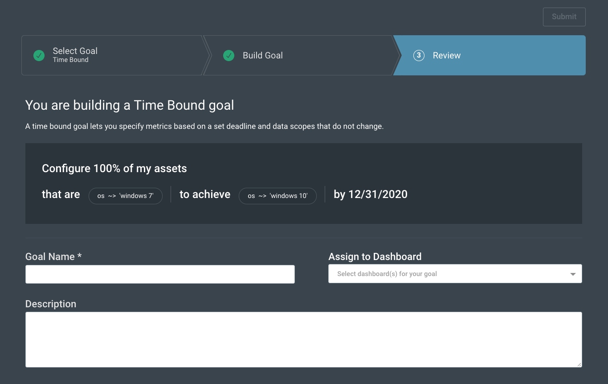This screenshot has height=384, width=608.
Task: Click the Time Bound subtitle under Select Goal
Action: pyautogui.click(x=70, y=60)
